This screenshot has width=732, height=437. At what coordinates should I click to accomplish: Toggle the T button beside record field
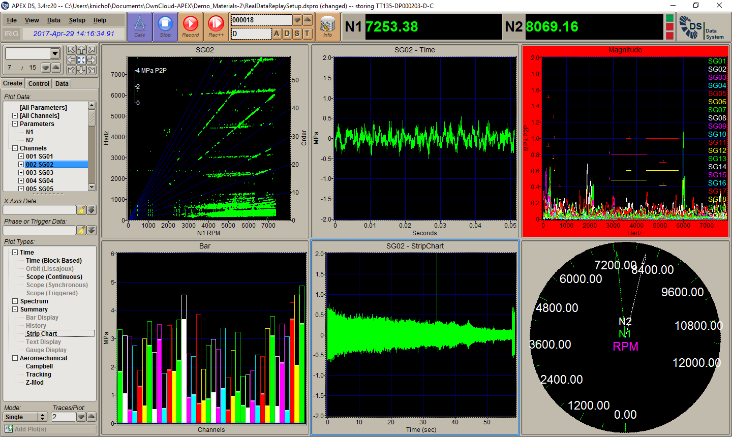pyautogui.click(x=307, y=34)
